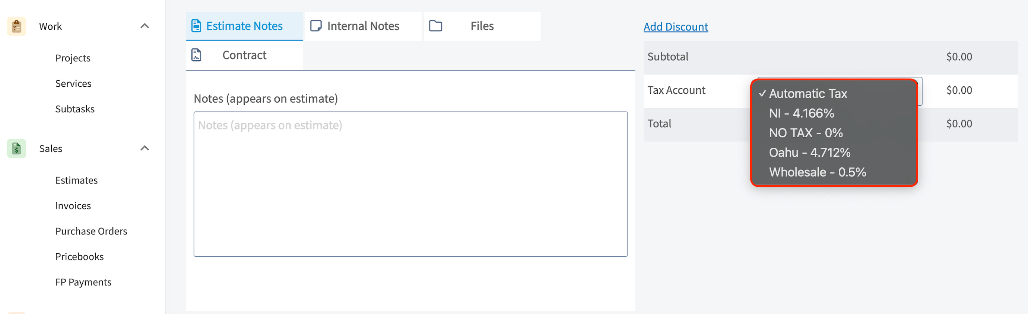The image size is (1028, 314).
Task: Open Invoices in the sidebar
Action: pos(73,206)
